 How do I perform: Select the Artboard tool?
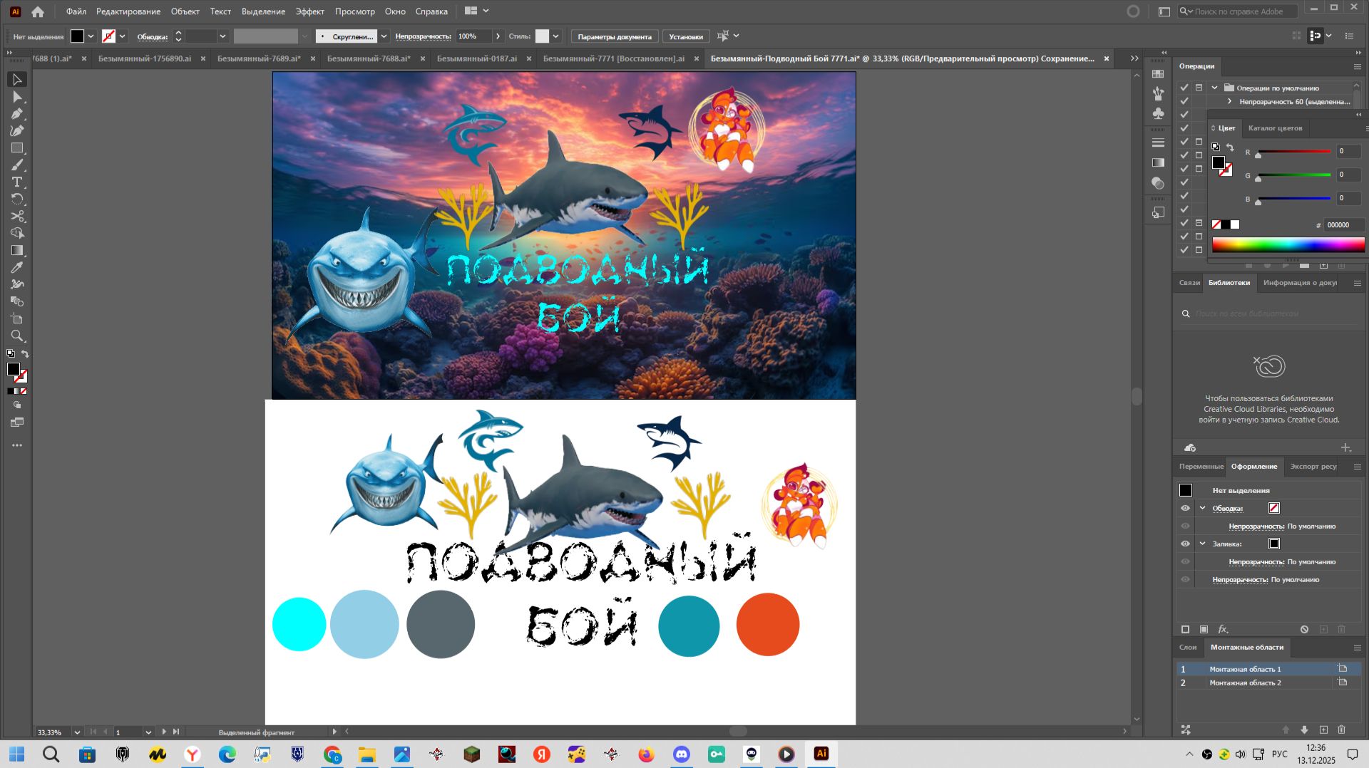tap(17, 319)
